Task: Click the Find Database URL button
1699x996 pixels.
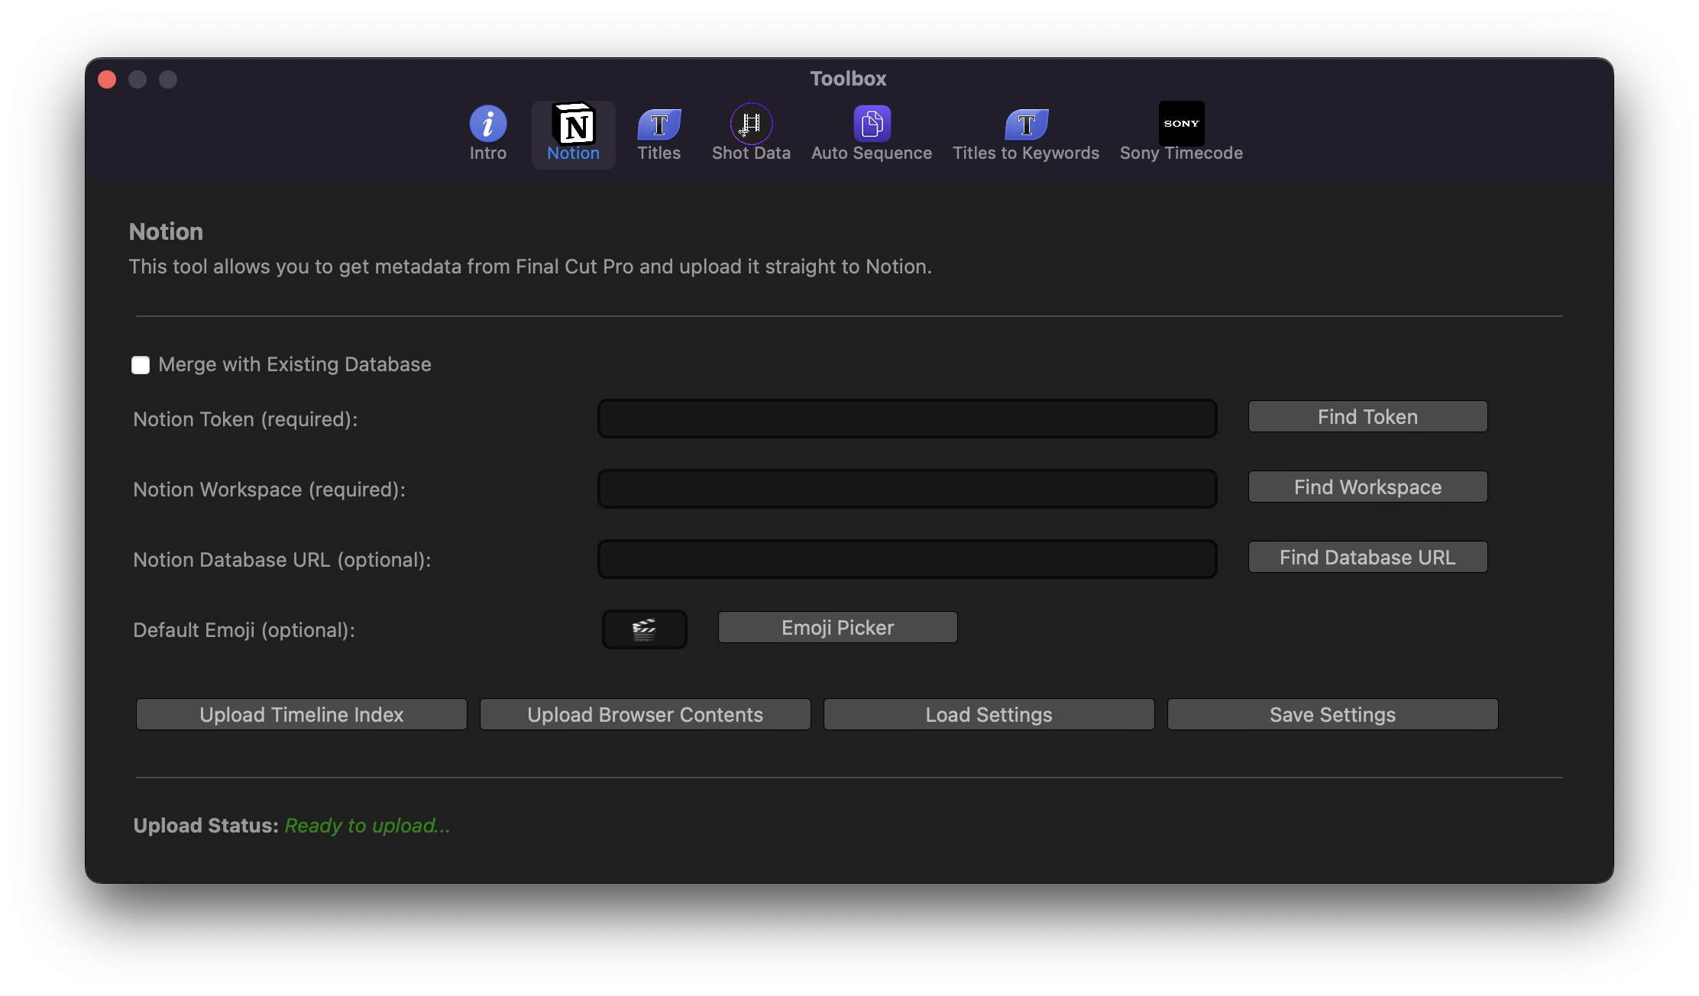Action: click(1367, 558)
